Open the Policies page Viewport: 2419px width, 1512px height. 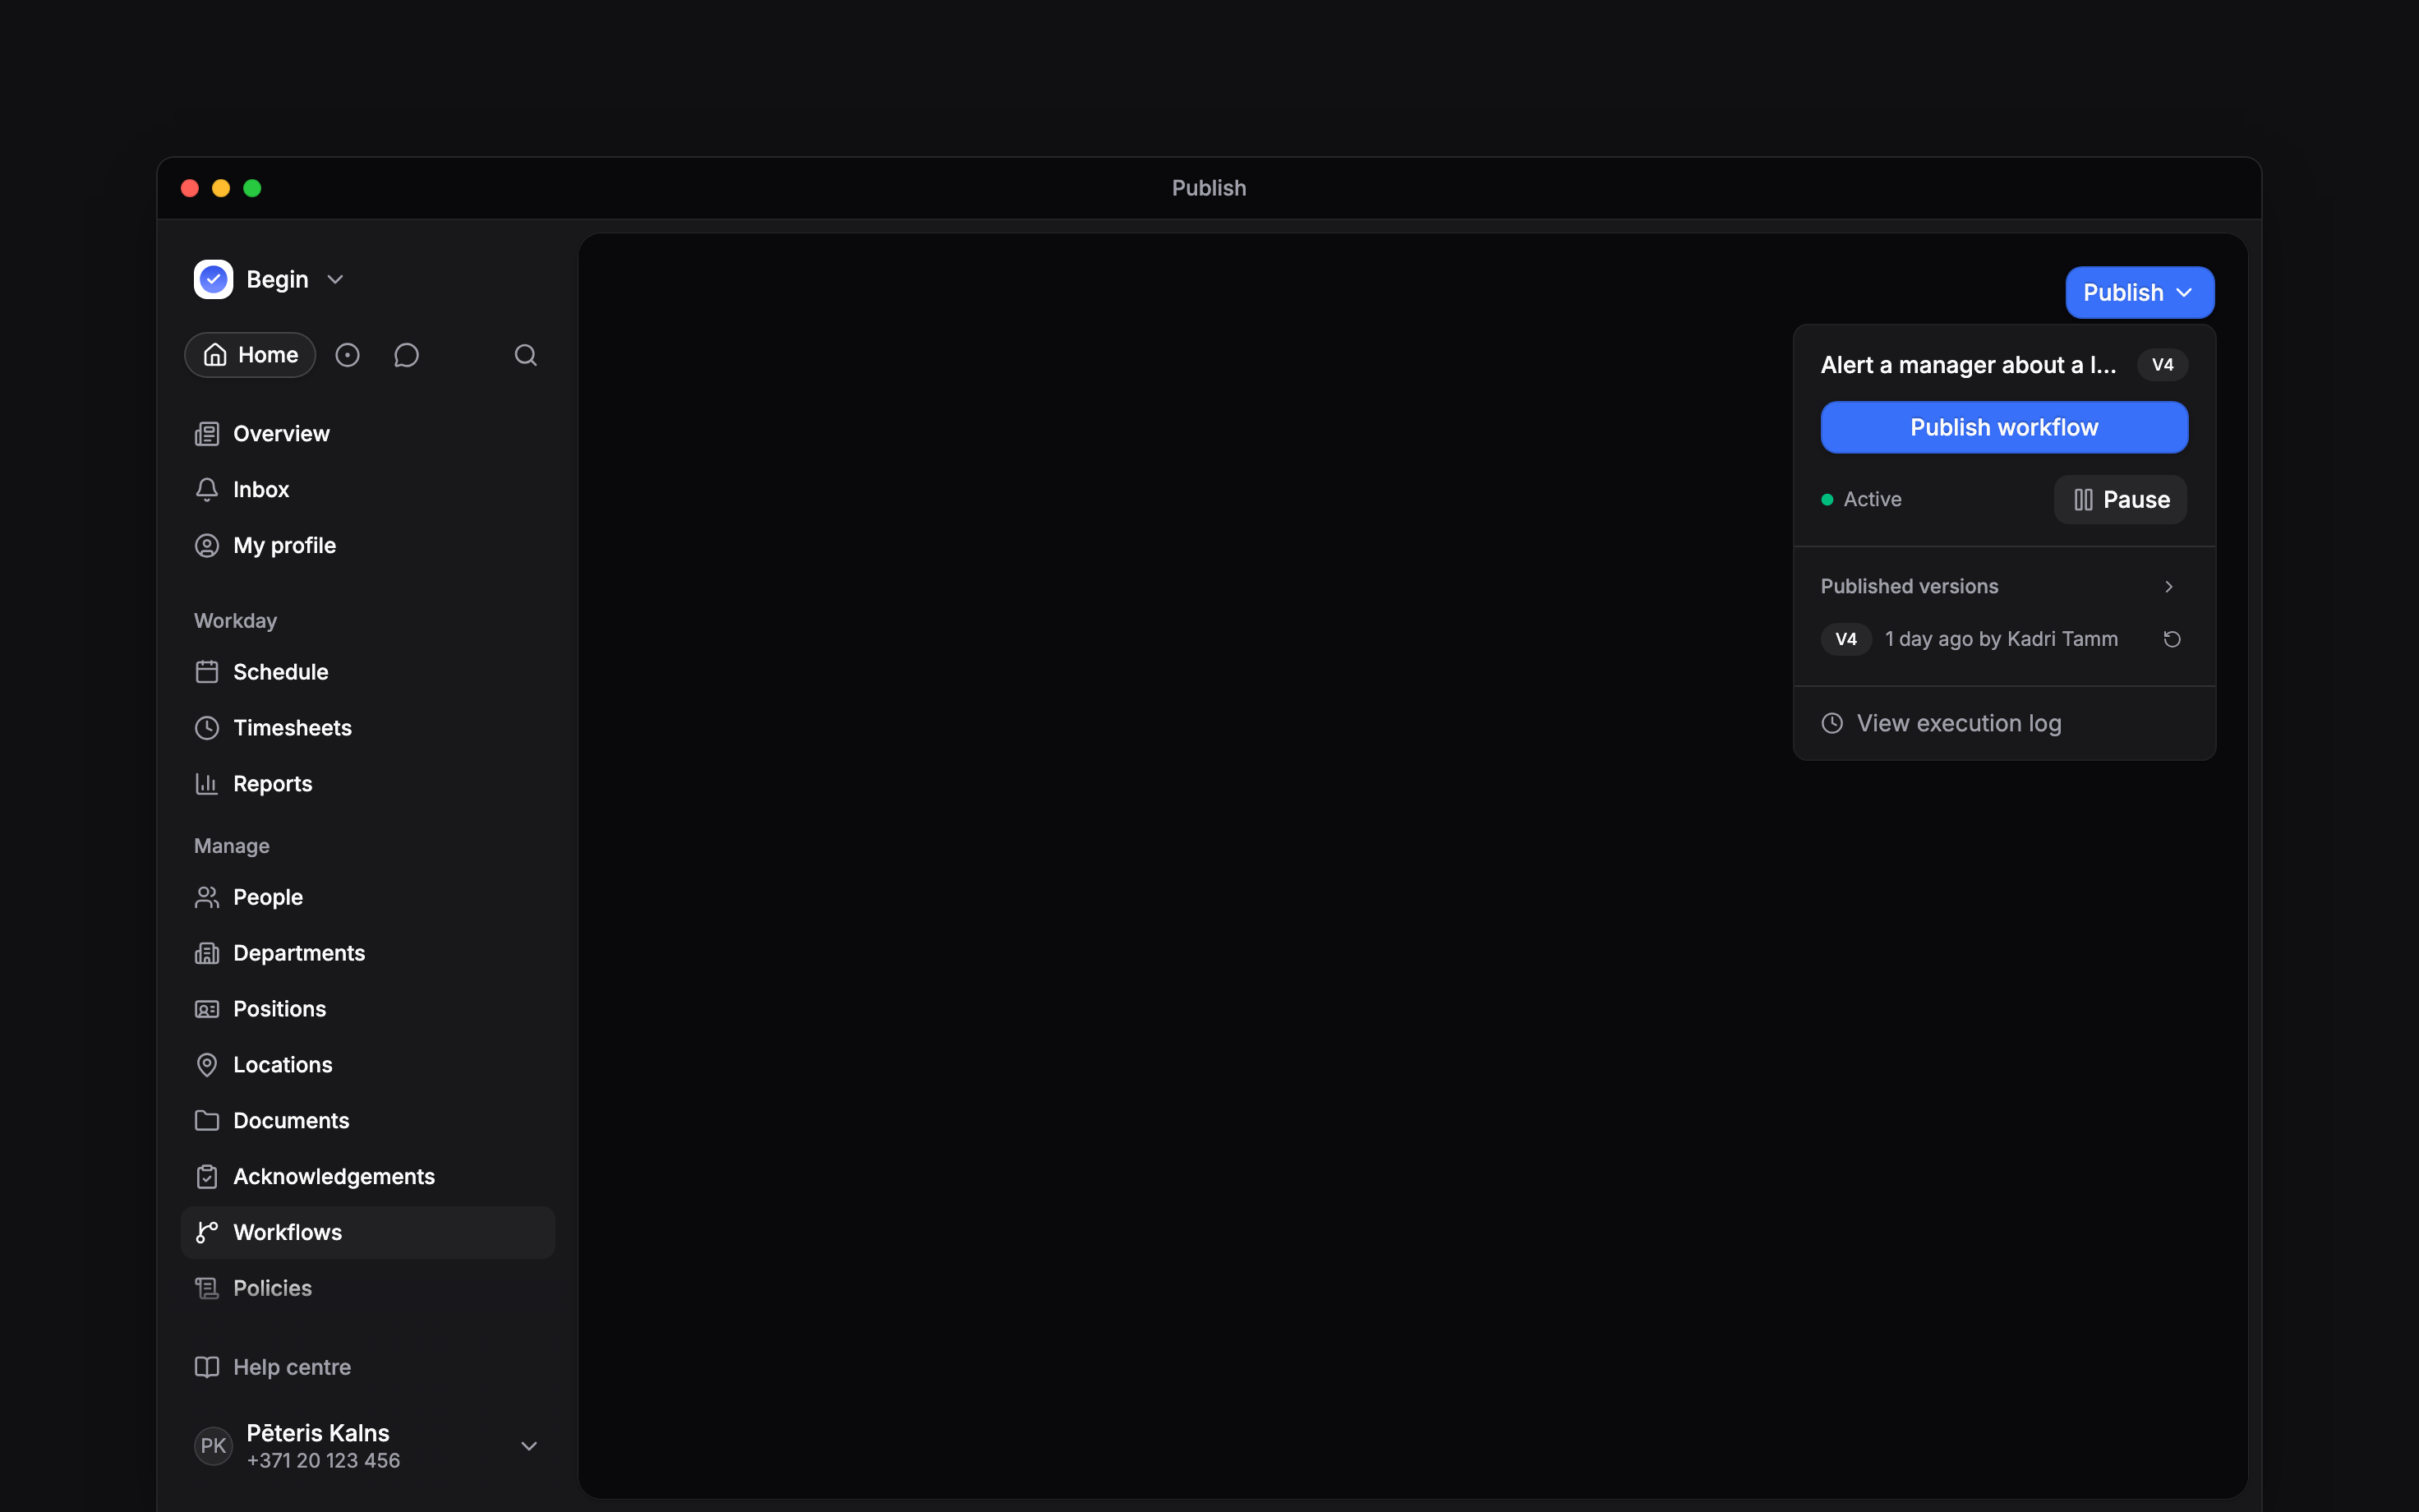[366, 1289]
